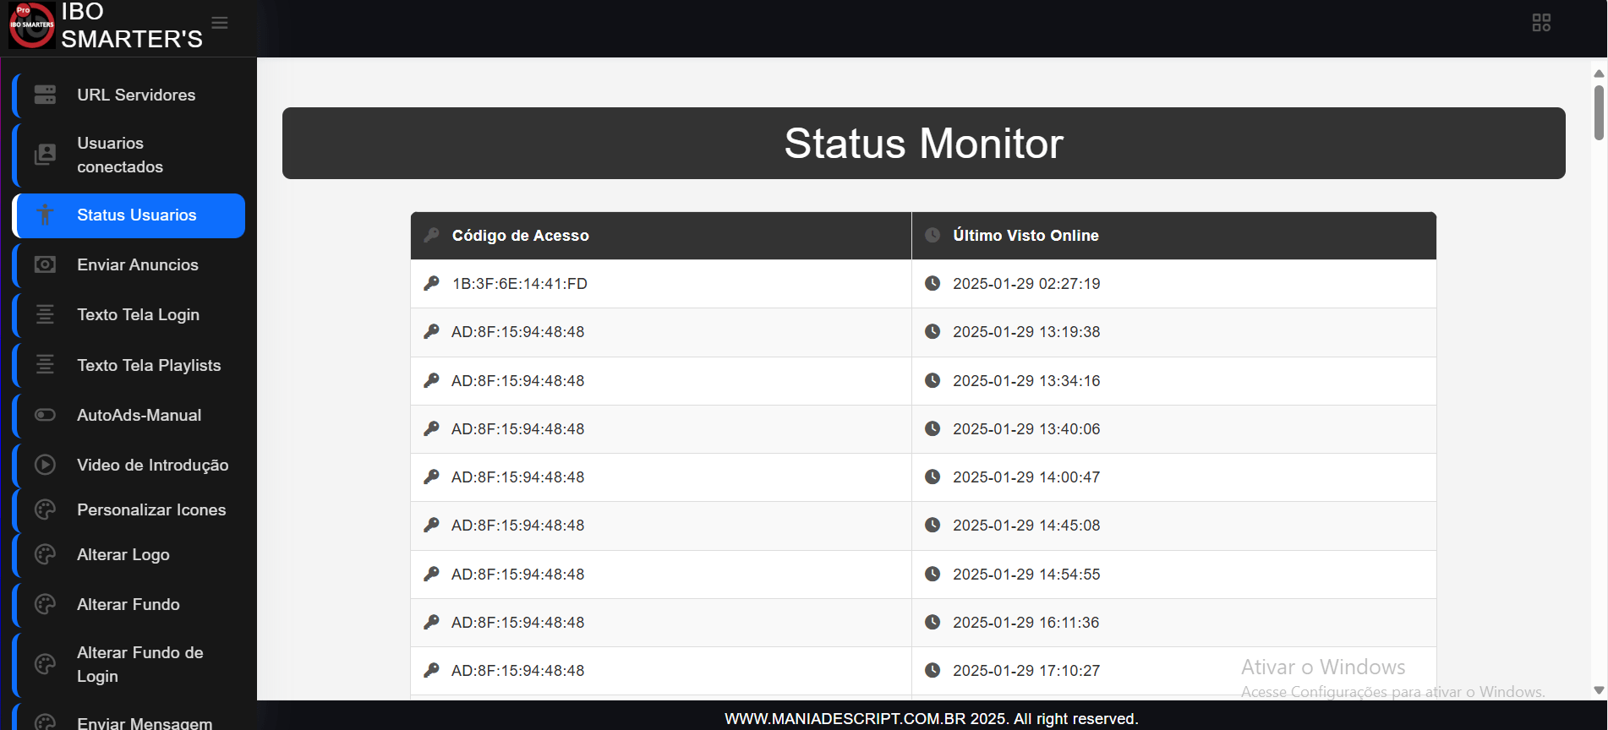This screenshot has height=730, width=1608.
Task: Click the vertical scrollbar thumb
Action: (x=1599, y=112)
